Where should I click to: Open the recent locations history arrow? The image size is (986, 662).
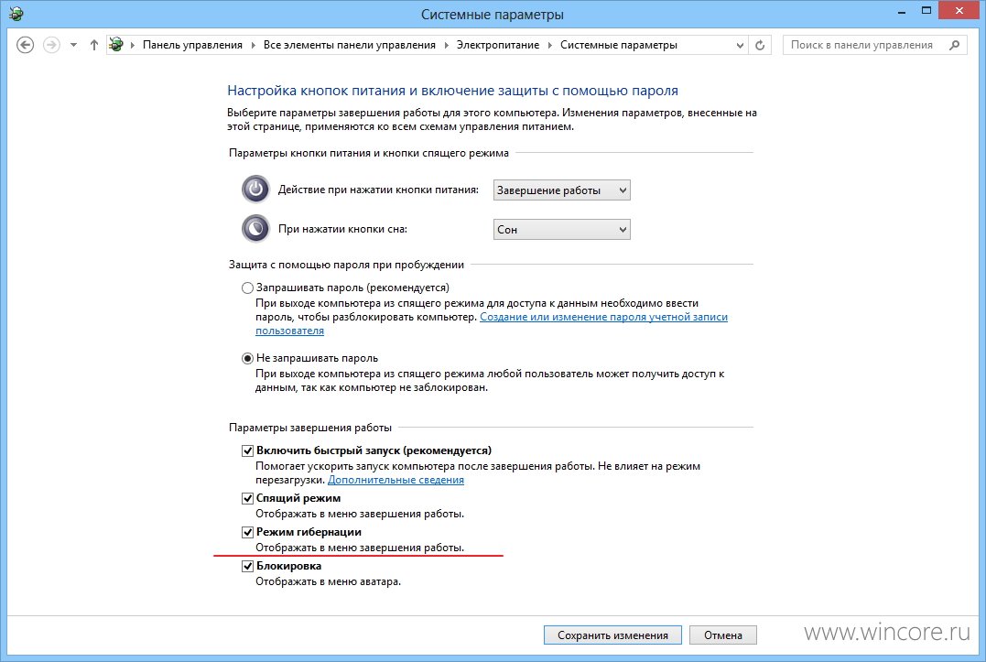73,45
